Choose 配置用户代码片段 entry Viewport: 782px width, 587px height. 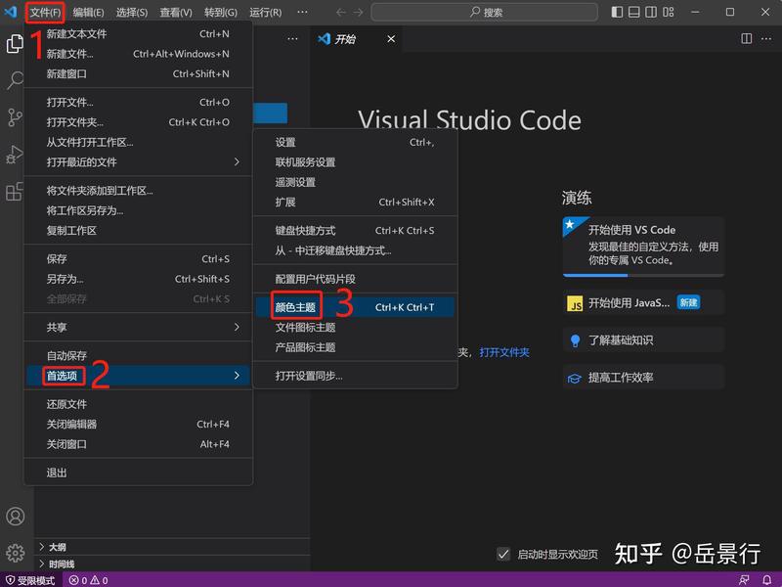click(355, 279)
